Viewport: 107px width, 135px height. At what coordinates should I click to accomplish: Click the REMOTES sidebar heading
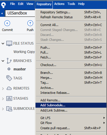(21, 88)
